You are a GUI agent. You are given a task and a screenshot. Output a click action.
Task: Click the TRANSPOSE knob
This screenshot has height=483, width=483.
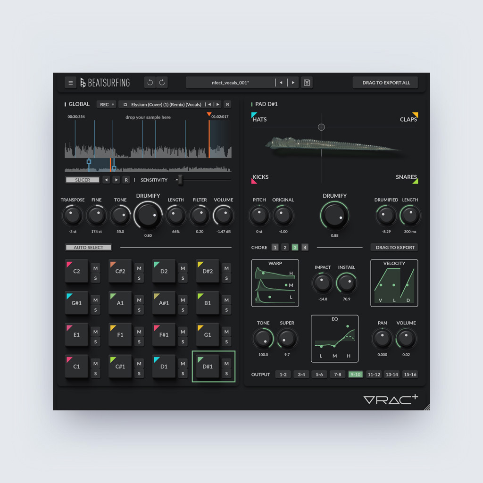[x=72, y=215]
